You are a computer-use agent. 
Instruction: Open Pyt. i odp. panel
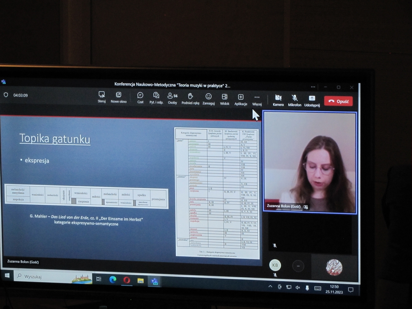coord(156,98)
